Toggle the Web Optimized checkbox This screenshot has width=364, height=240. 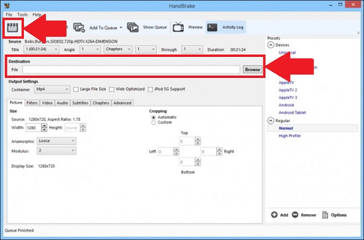[x=112, y=89]
